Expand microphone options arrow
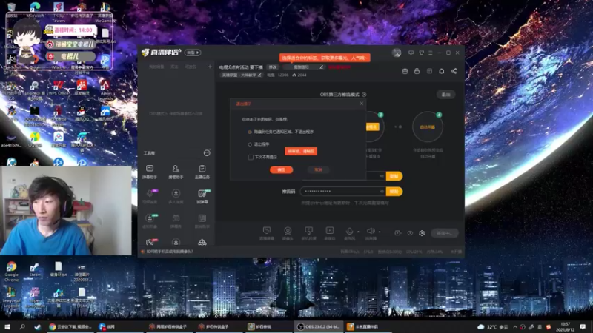This screenshot has height=333, width=593. (x=358, y=232)
